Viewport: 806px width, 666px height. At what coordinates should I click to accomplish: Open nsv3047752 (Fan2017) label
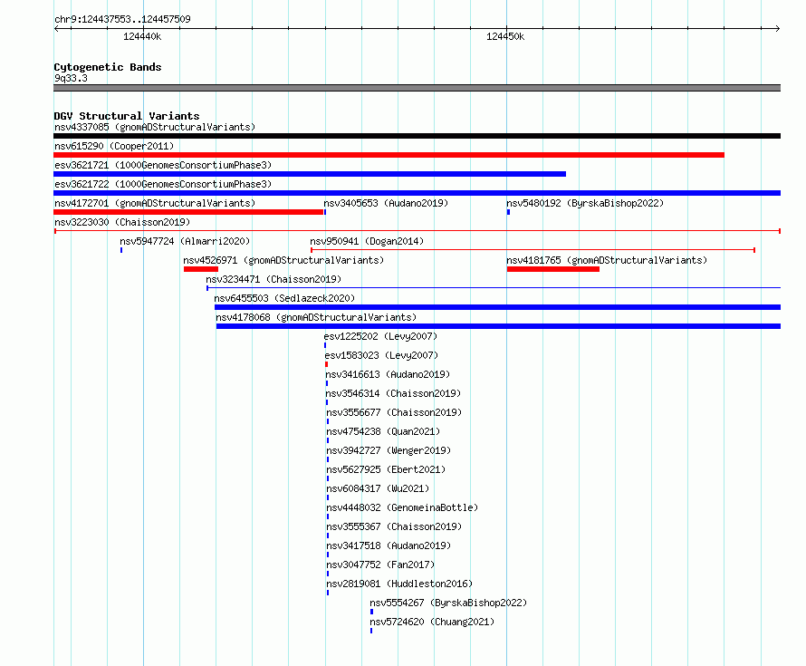[380, 565]
